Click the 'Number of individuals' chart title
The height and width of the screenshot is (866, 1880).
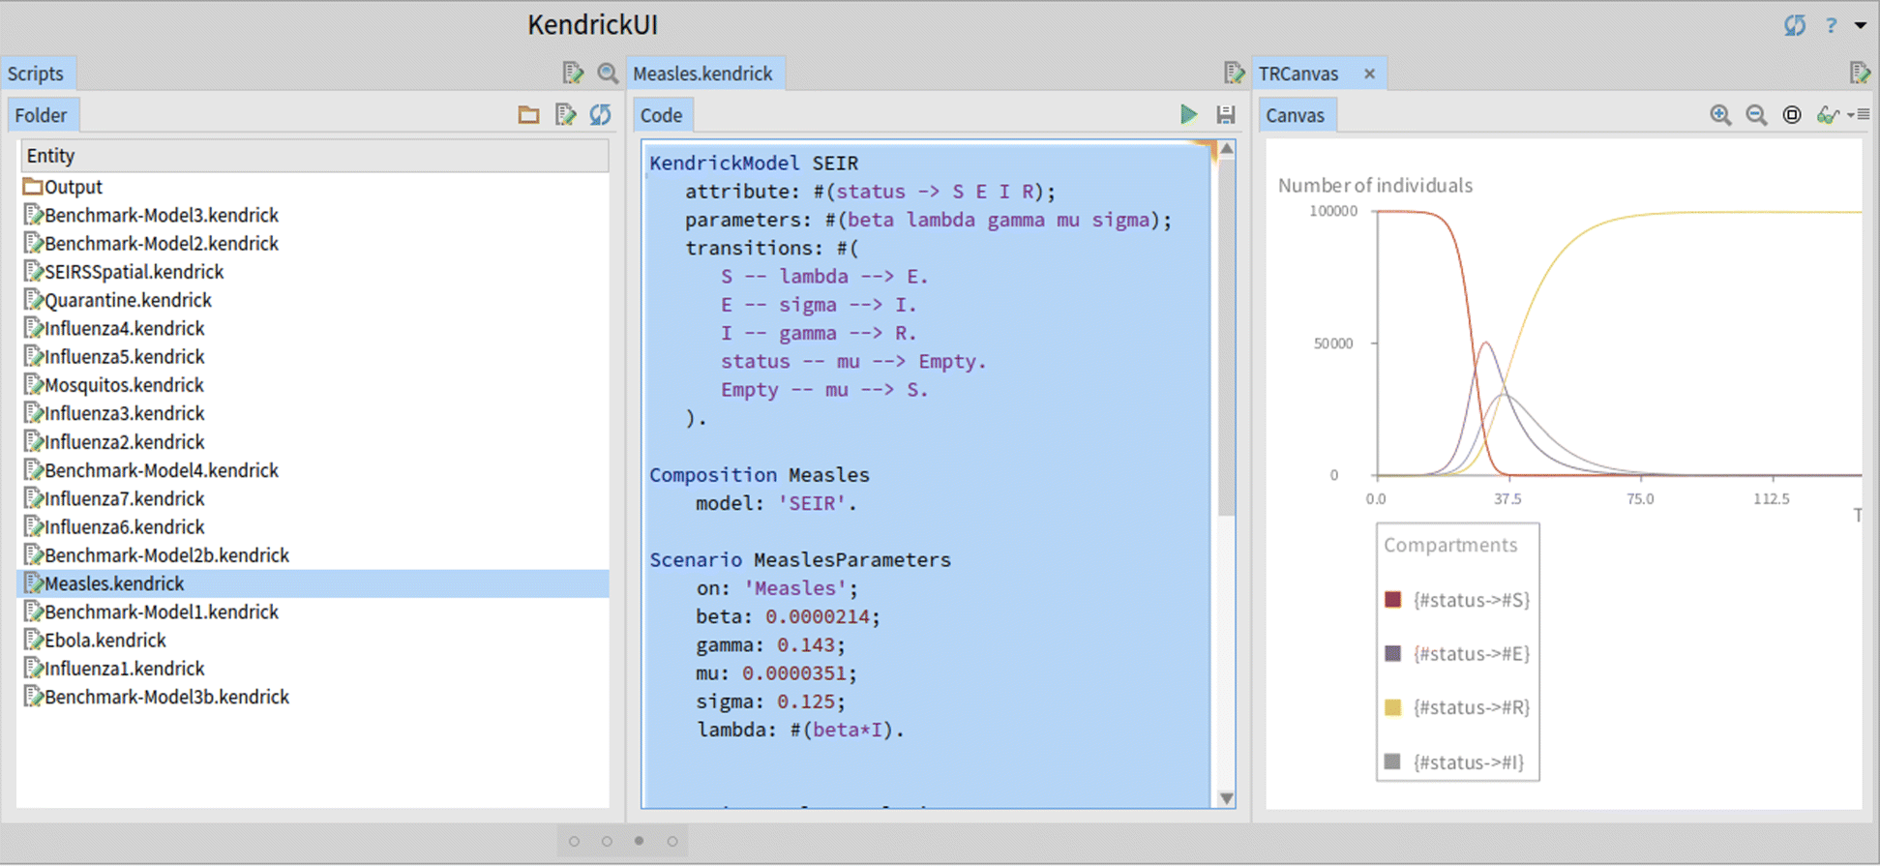[1375, 185]
